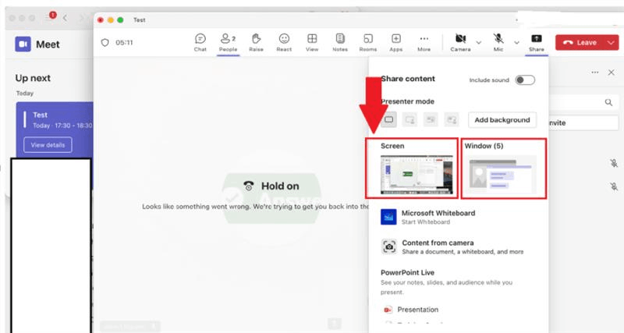Image resolution: width=624 pixels, height=333 pixels.
Task: Click Add background button
Action: coord(502,120)
